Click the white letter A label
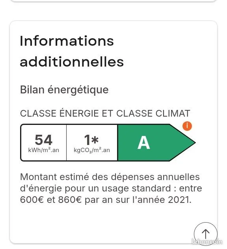 143,143
